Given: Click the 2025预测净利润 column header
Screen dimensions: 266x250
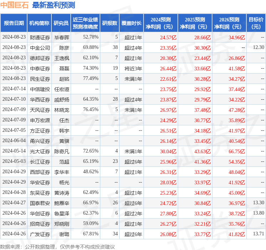Looking at the screenshot, I should tap(195, 23).
